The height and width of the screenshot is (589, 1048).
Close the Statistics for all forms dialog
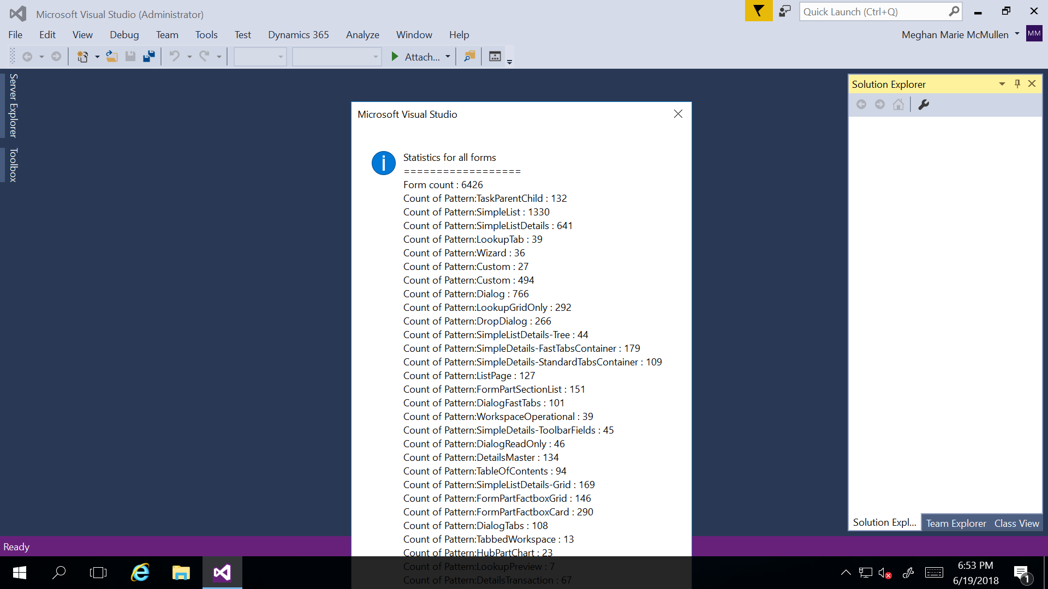(x=678, y=114)
